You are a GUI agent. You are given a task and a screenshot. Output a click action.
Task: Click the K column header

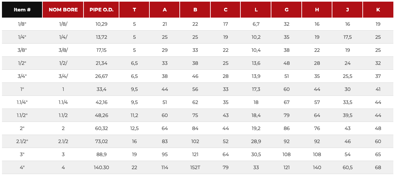coord(378,10)
